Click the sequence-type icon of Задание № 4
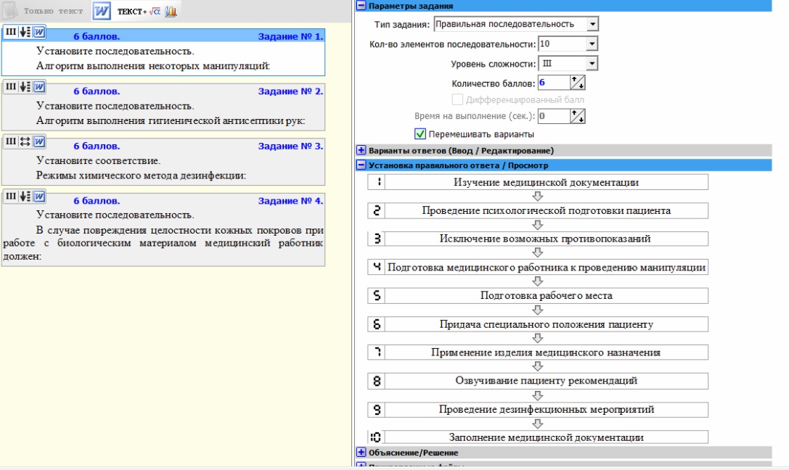This screenshot has height=470, width=789. click(x=25, y=197)
